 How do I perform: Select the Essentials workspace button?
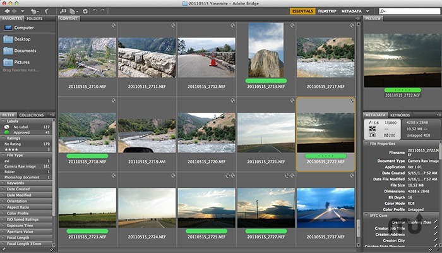point(302,11)
